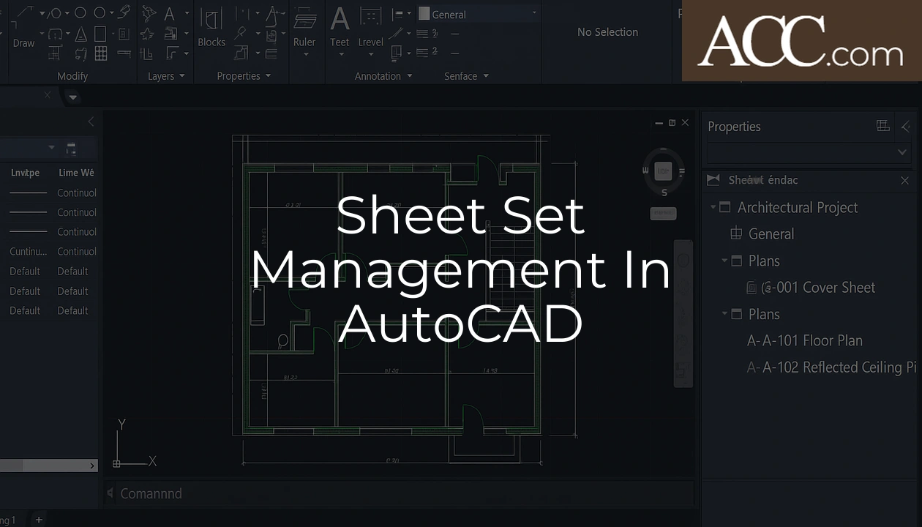Screen dimensions: 922x527
Task: Open the 001 Cover Sheet entry
Action: 818,288
